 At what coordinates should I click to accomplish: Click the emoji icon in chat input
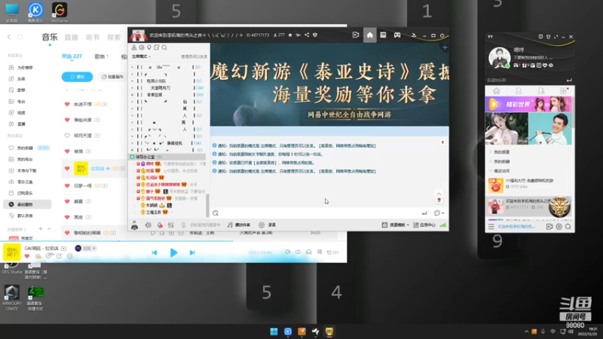[x=216, y=213]
